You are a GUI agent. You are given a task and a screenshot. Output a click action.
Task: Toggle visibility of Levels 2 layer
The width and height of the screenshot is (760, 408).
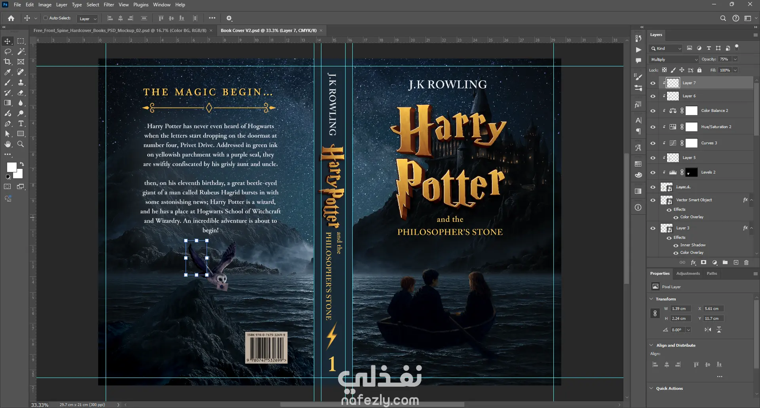(x=653, y=172)
